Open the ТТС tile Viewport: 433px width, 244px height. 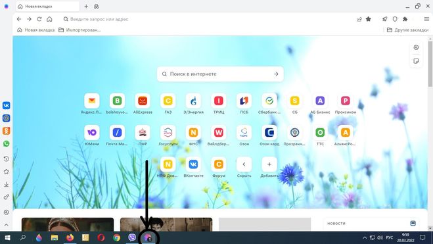[x=320, y=135]
